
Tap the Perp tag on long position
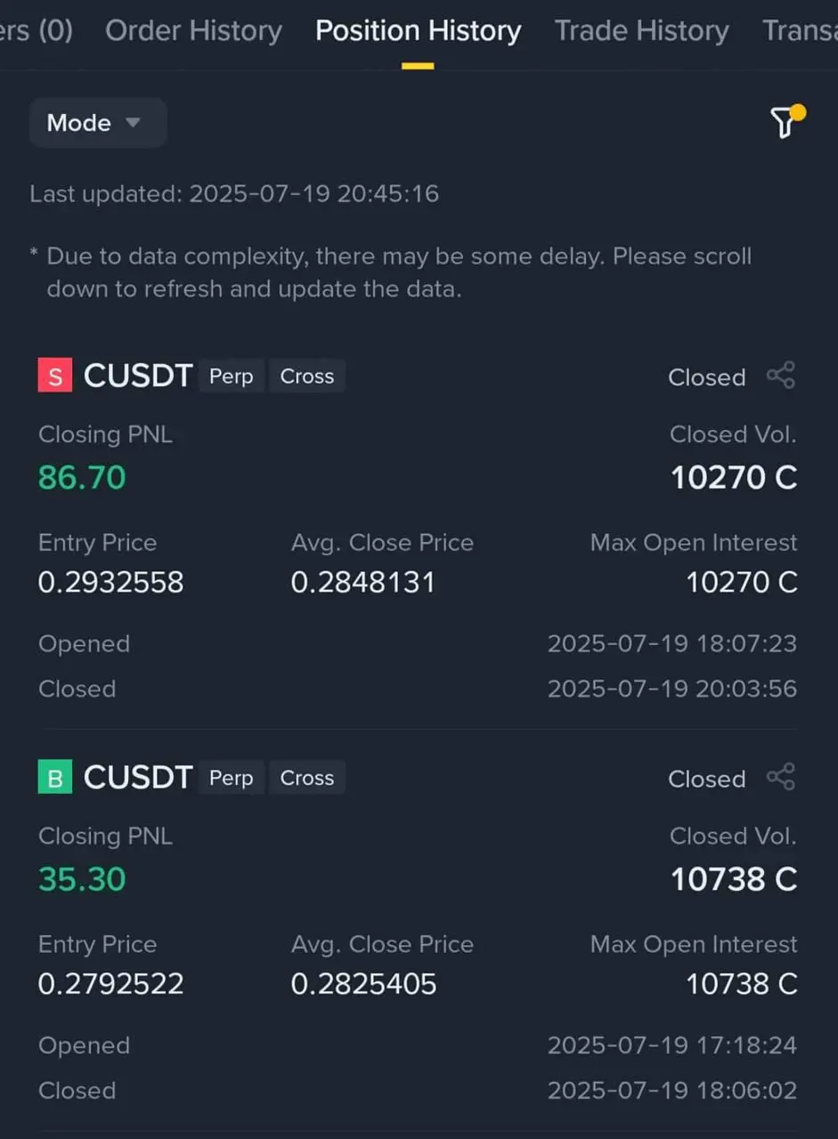(x=231, y=778)
